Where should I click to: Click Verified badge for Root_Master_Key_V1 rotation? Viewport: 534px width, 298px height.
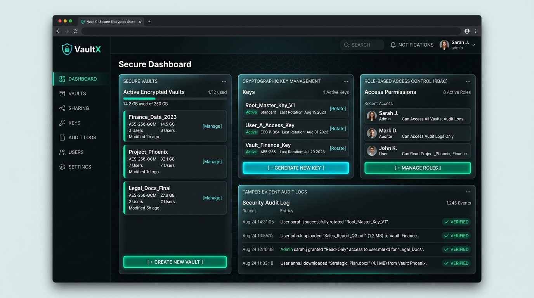click(x=456, y=222)
